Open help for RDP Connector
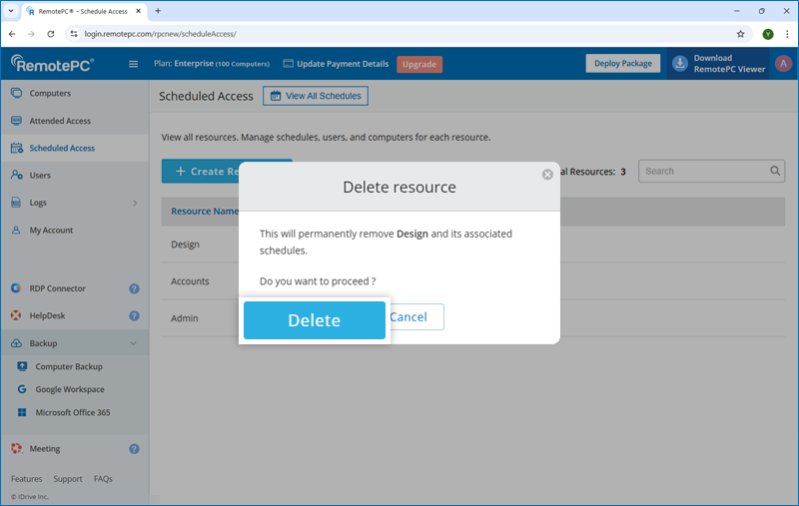 tap(134, 288)
